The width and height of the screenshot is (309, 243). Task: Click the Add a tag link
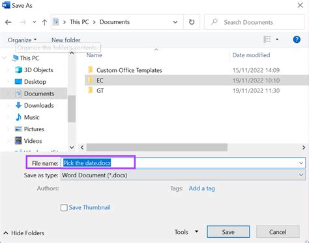201,188
